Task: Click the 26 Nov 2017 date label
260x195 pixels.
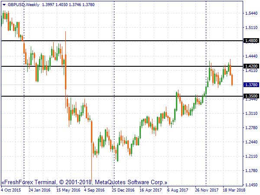Action: click(207, 190)
